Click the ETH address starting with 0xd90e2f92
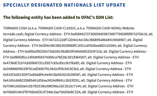 63,51
